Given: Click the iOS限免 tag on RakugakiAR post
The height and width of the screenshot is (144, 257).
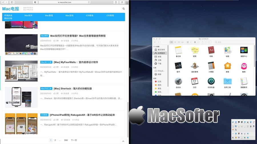Looking at the screenshot, I should (x=44, y=115).
